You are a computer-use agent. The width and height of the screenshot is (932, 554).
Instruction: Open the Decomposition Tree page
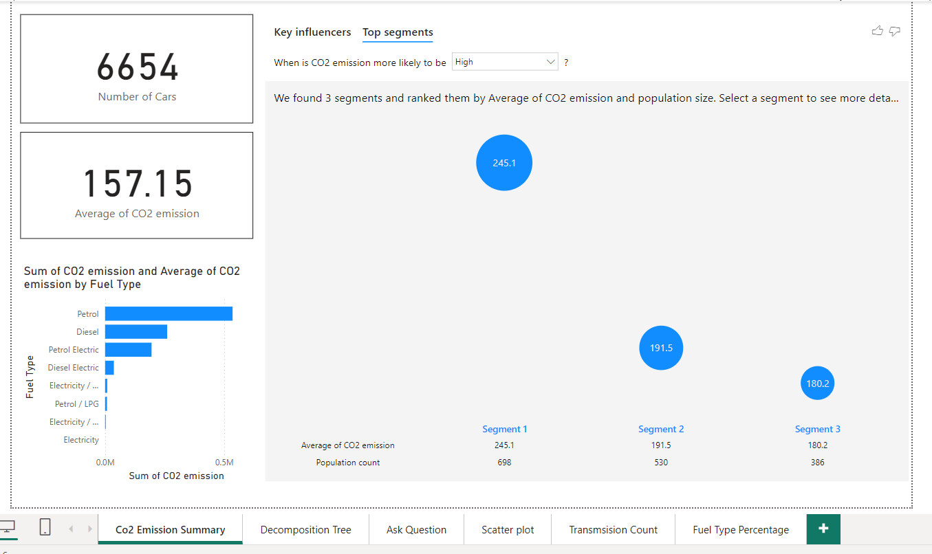(x=305, y=529)
